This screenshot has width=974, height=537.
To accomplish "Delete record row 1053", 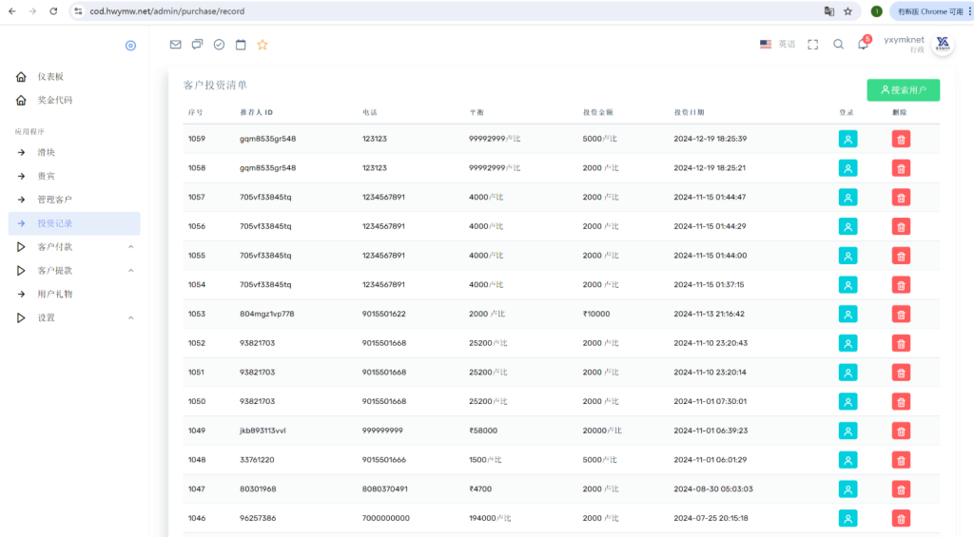I will (902, 315).
